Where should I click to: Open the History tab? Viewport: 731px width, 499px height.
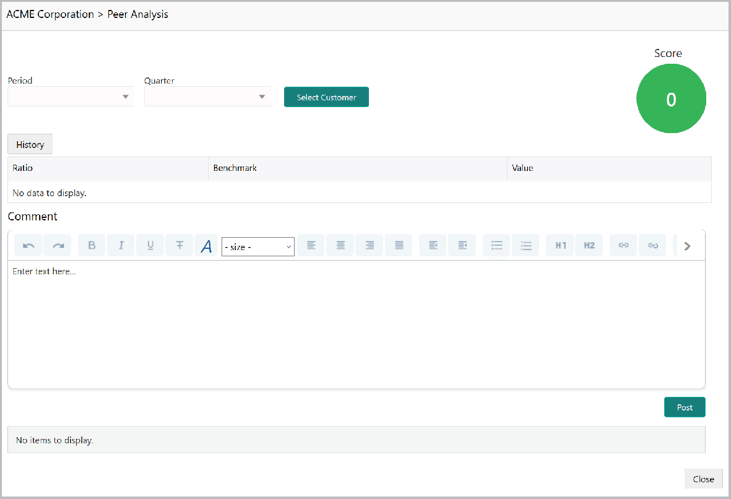[x=30, y=145]
